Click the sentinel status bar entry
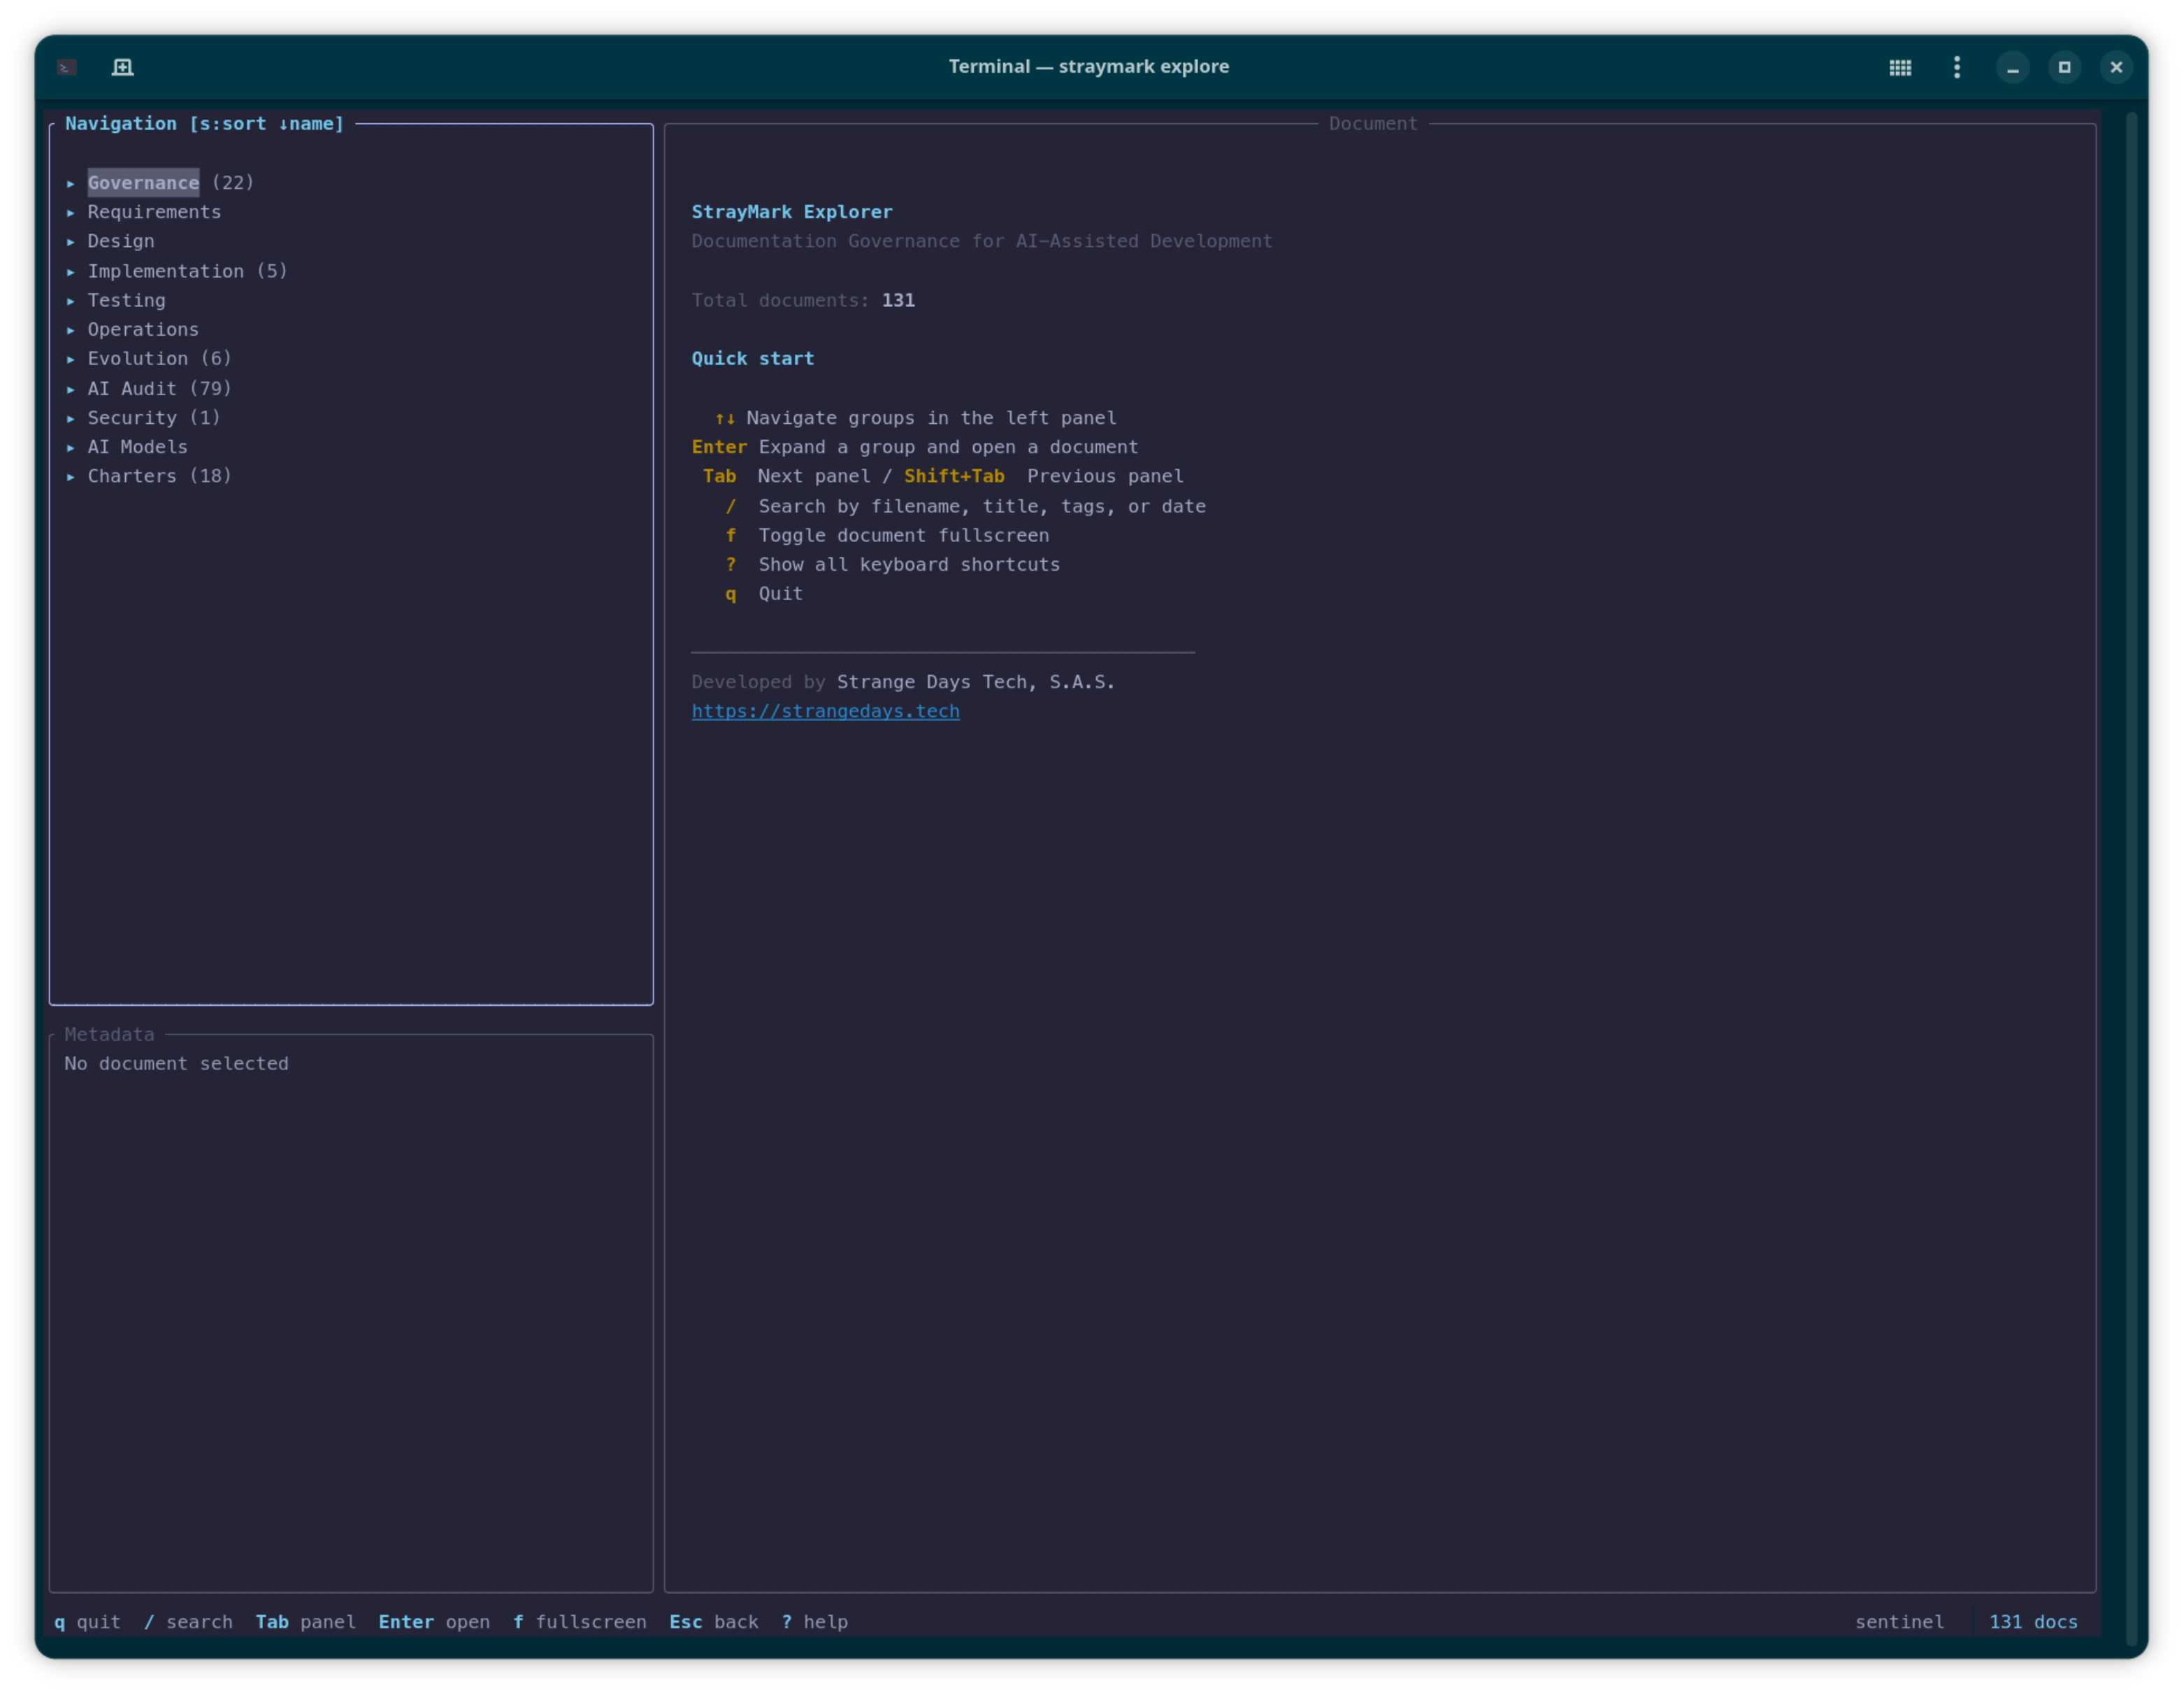 [x=1900, y=1622]
